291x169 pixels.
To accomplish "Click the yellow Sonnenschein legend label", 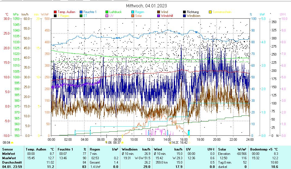I will (x=222, y=12).
